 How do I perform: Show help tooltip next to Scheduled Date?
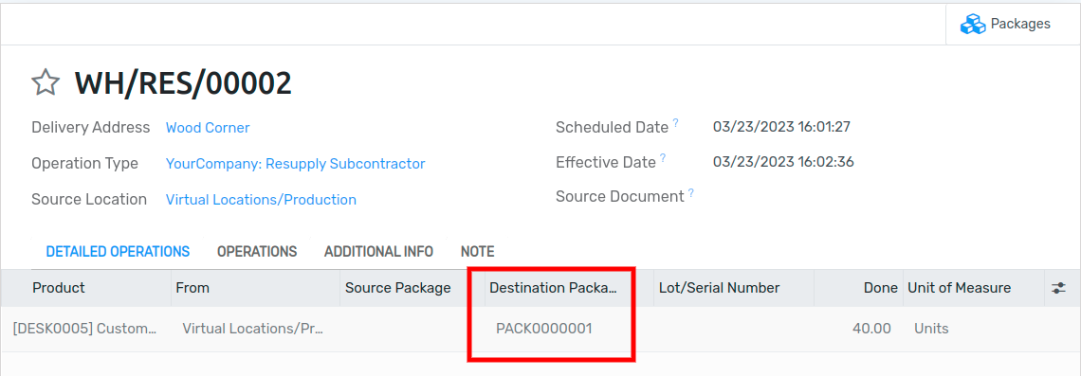tap(675, 122)
